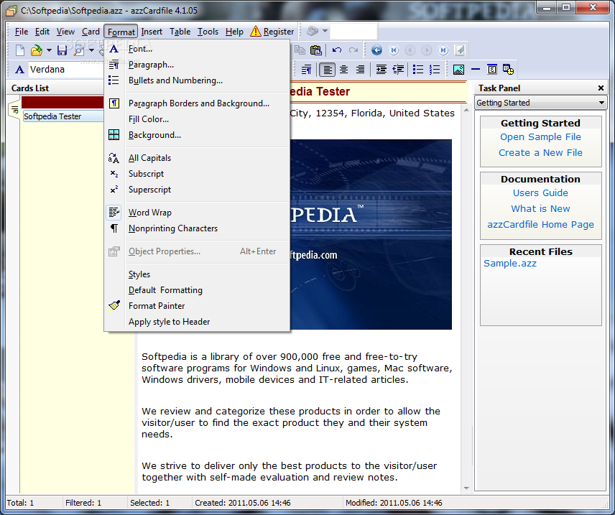Save the file with floppy icon
Screen dimensions: 615x515
pyautogui.click(x=62, y=50)
